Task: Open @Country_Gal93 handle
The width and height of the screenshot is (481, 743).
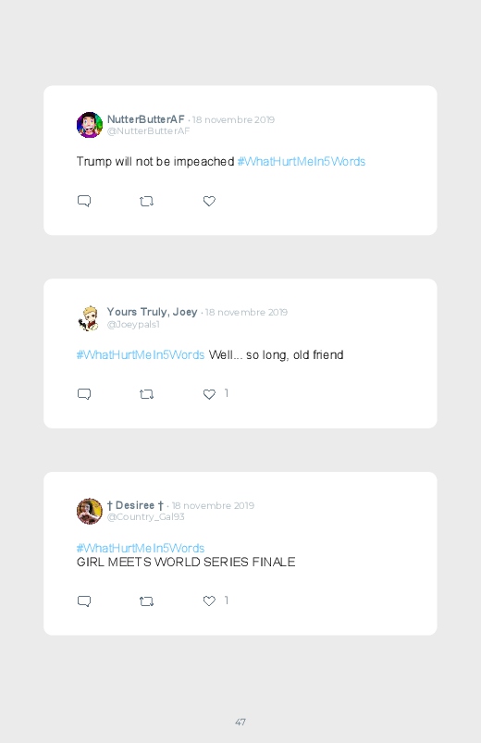Action: click(x=145, y=517)
